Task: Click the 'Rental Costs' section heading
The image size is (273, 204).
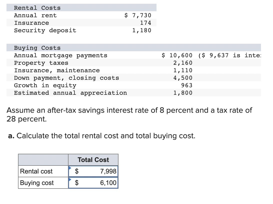Action: click(x=37, y=8)
